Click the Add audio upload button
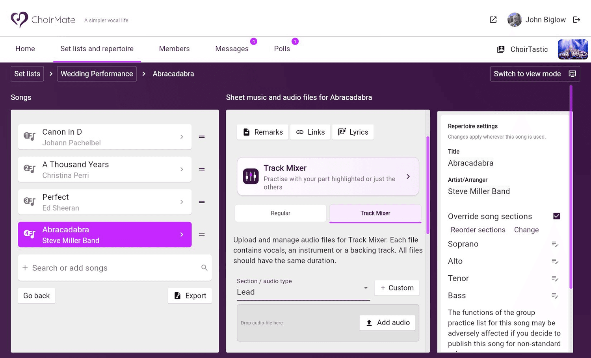The width and height of the screenshot is (591, 358). click(x=387, y=323)
